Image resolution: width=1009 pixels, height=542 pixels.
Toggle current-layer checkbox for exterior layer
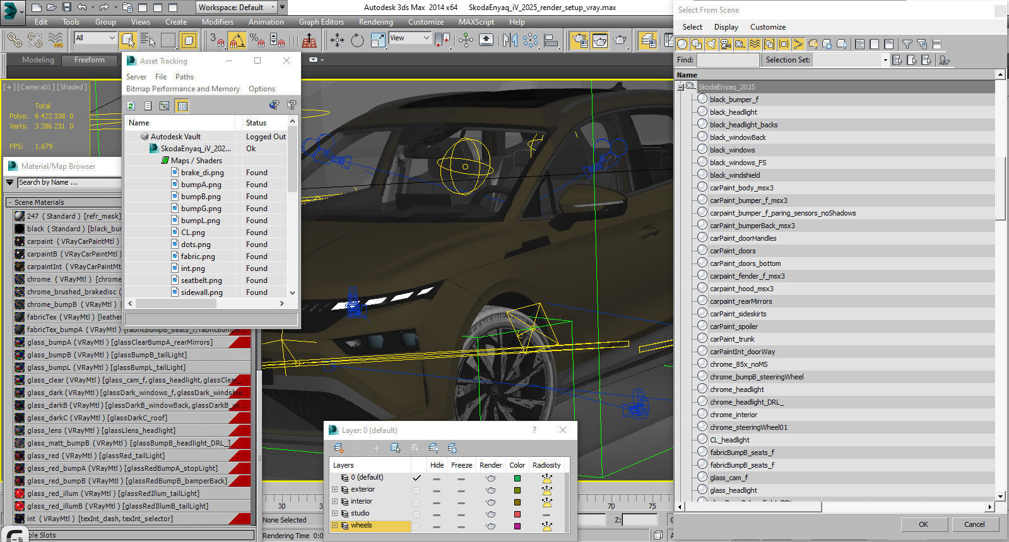tap(416, 490)
